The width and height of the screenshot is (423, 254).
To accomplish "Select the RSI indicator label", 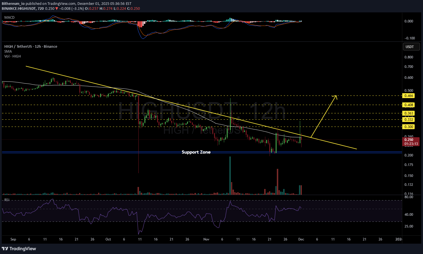I will [x=6, y=199].
